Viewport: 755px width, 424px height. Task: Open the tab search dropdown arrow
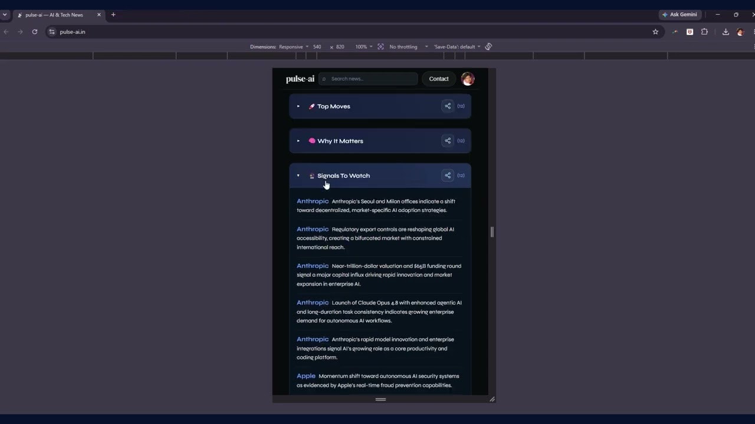tap(5, 15)
